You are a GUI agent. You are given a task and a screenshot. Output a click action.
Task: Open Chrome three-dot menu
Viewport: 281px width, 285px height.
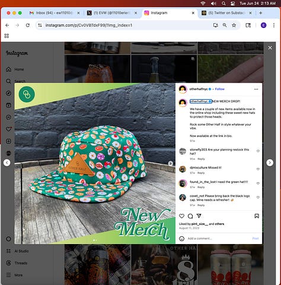click(x=274, y=26)
